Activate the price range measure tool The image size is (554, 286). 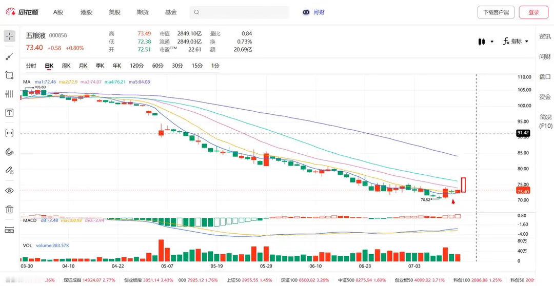(10, 133)
